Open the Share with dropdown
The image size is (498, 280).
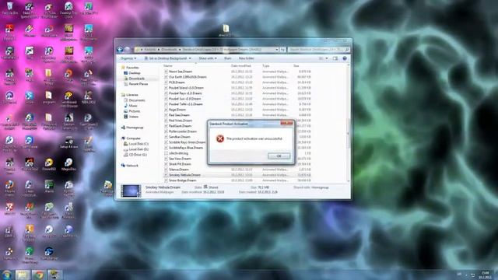pos(208,58)
